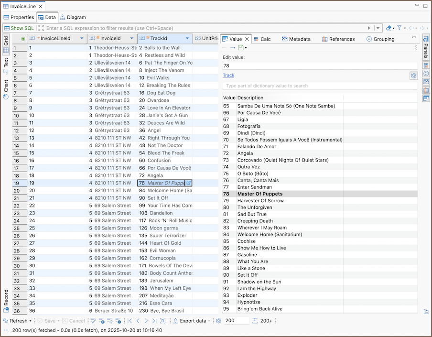Toggle Grid view mode on left sidebar
432x337 pixels.
pyautogui.click(x=6, y=44)
